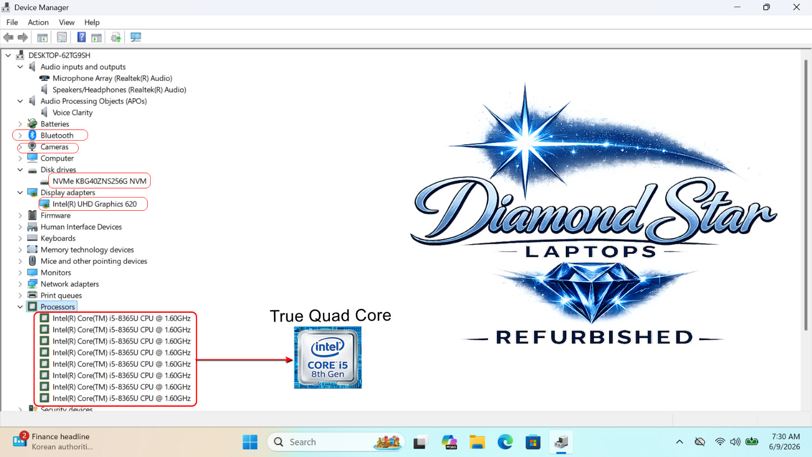This screenshot has height=457, width=812.
Task: Collapse the Processors chevron
Action: 20,307
